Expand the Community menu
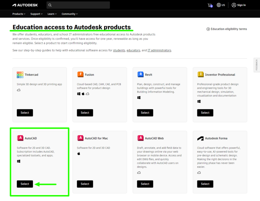Screen dimensions: 260x201 [x=70, y=14]
